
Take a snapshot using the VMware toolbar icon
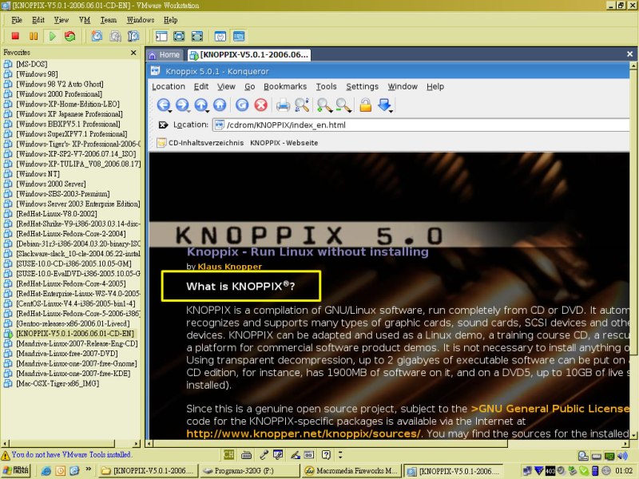click(x=97, y=36)
